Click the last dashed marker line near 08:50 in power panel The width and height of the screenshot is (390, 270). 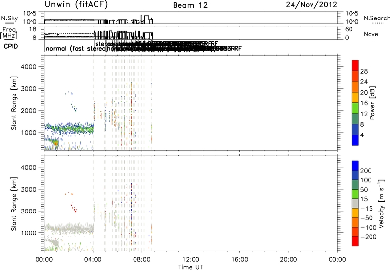click(x=152, y=103)
